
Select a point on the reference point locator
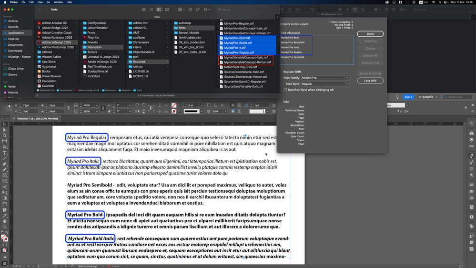coord(10,108)
